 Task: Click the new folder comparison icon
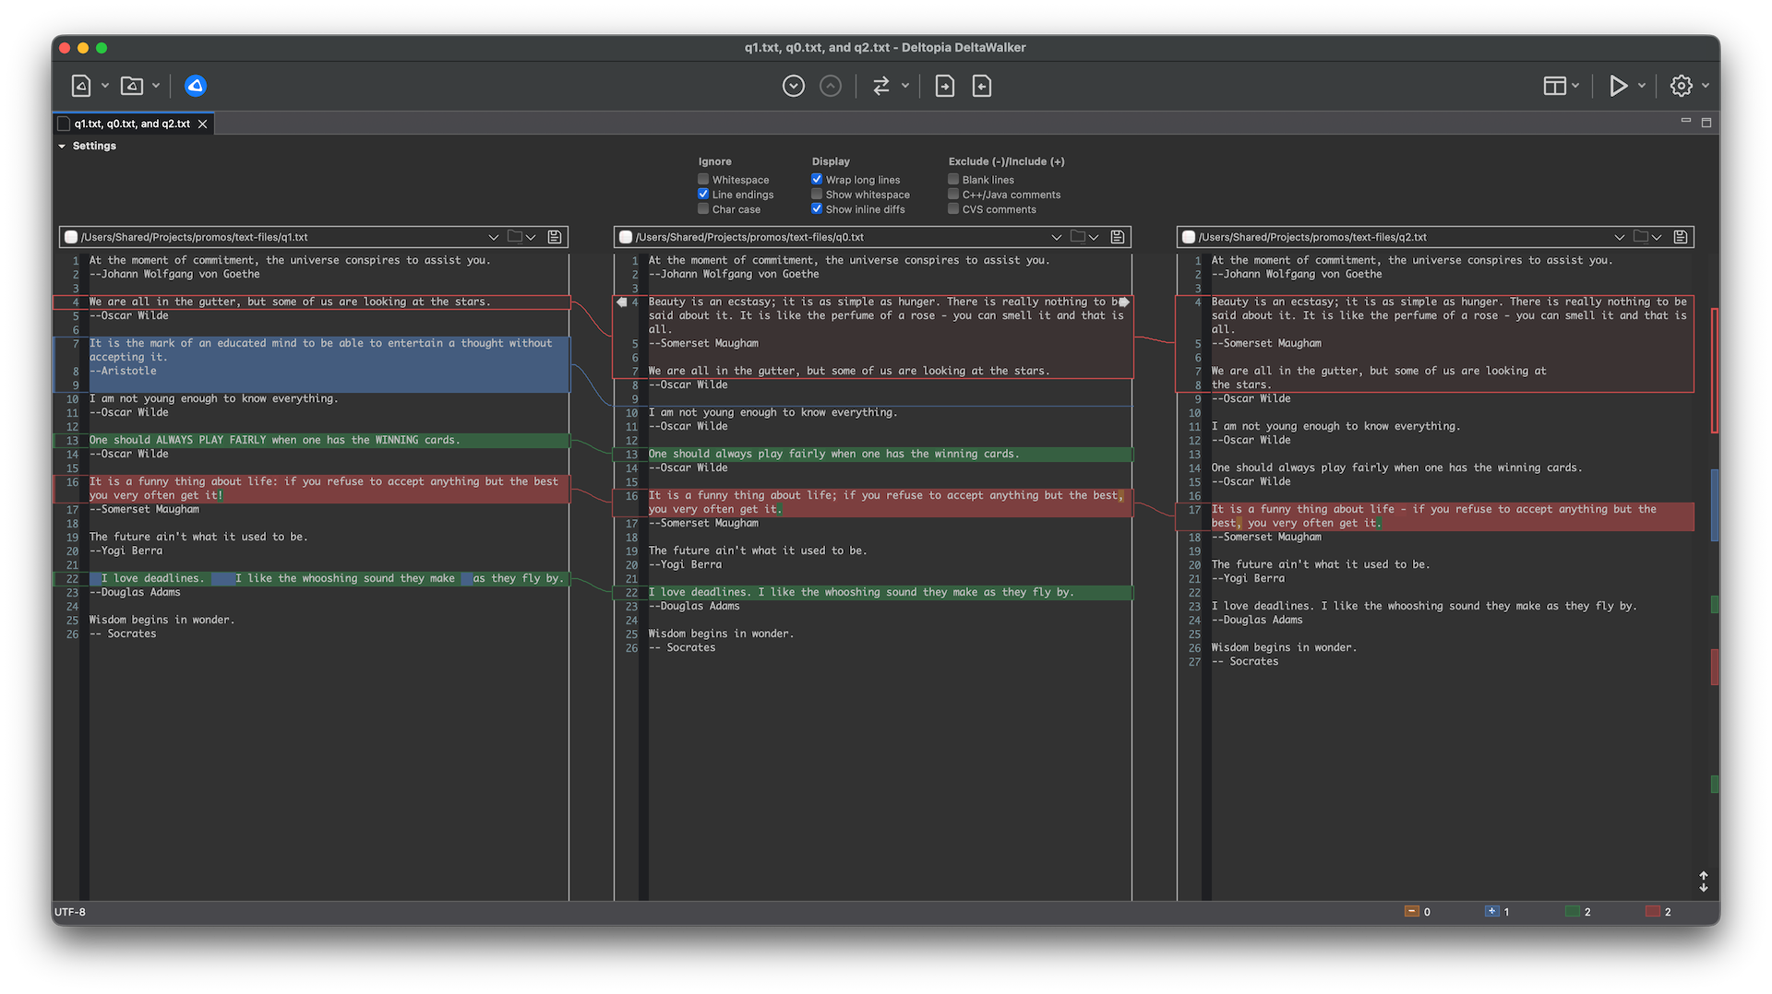(132, 86)
